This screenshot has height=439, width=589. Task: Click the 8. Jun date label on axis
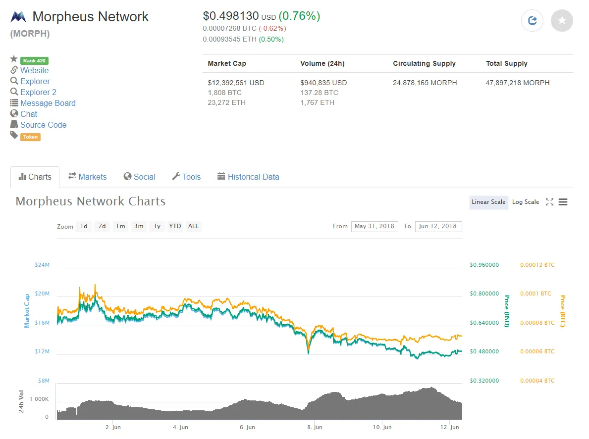pos(315,427)
